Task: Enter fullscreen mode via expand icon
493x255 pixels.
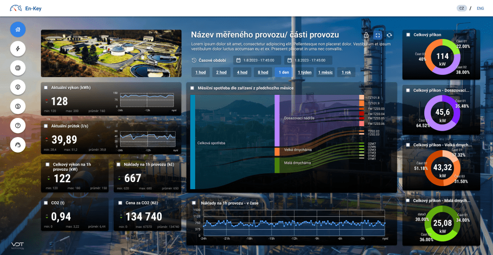Action: (x=377, y=35)
